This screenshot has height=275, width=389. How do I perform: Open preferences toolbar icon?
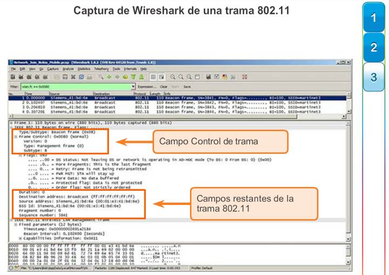pos(233,77)
